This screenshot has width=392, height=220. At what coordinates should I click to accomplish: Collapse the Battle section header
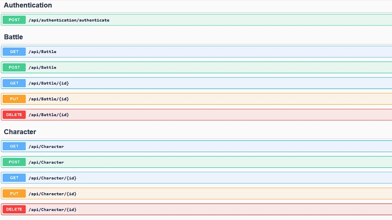coord(13,37)
